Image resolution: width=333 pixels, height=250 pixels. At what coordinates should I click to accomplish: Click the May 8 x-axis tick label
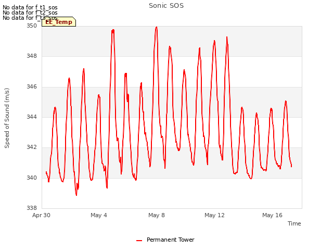[157, 215]
